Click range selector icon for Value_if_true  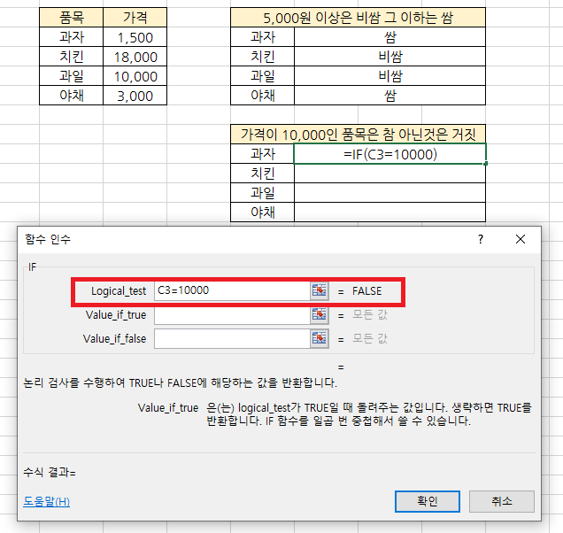[x=320, y=315]
